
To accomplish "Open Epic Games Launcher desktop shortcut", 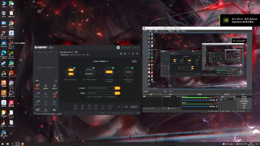I will pyautogui.click(x=4, y=35).
